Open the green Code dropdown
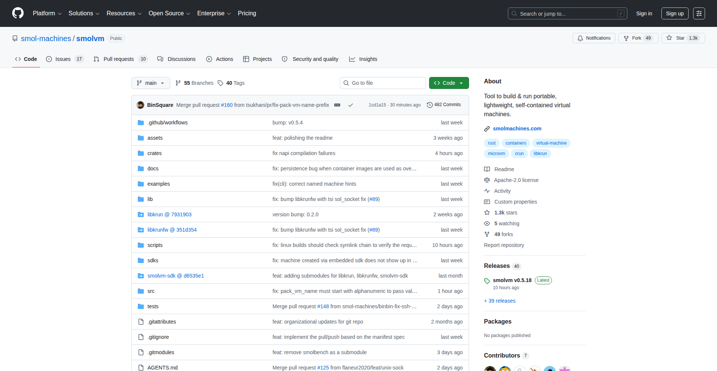The image size is (717, 371). click(x=448, y=83)
